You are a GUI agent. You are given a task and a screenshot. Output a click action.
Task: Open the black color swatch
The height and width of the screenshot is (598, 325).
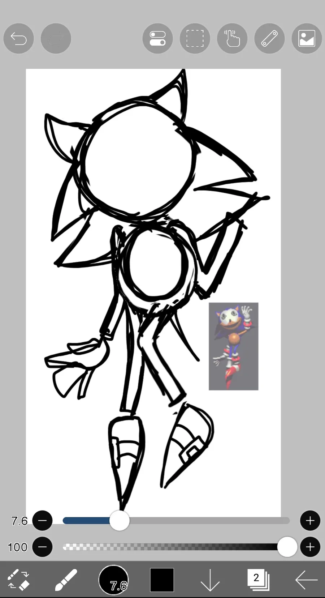162,580
